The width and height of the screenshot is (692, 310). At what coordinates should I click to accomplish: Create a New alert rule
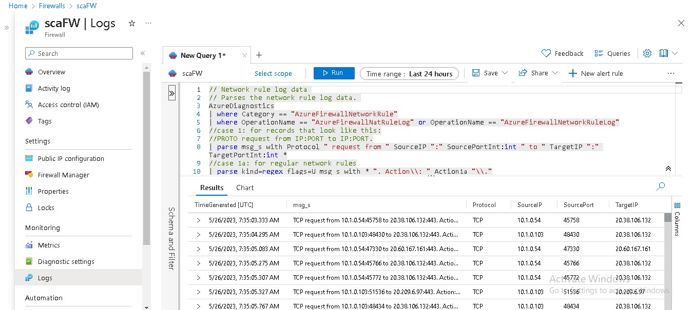coord(595,74)
